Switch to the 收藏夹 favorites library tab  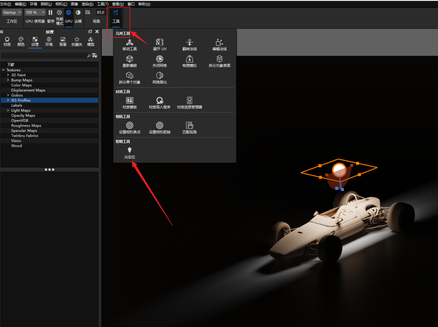point(77,41)
